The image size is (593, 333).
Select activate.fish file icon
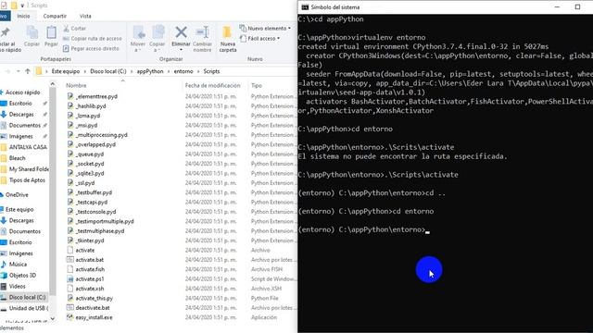[70, 269]
